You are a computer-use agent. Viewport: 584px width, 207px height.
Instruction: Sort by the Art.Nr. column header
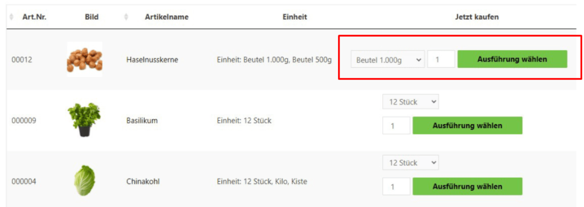[x=35, y=17]
